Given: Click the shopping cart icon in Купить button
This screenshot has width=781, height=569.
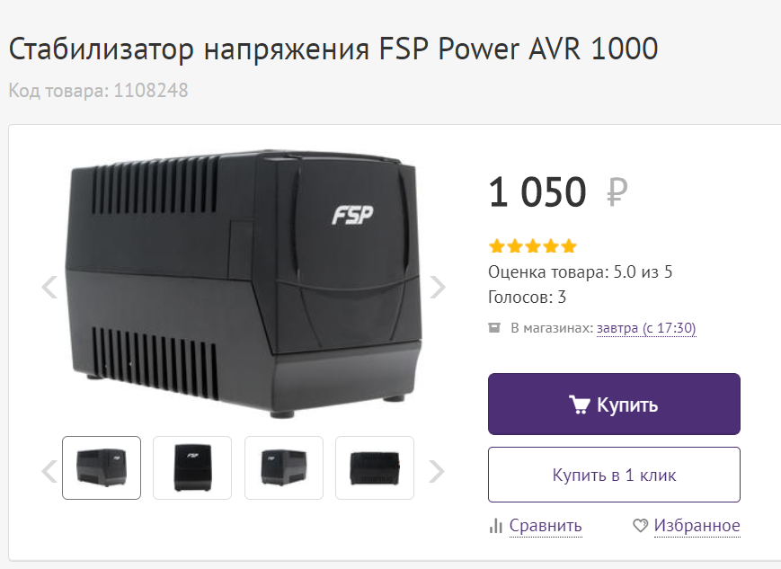Looking at the screenshot, I should [x=580, y=405].
